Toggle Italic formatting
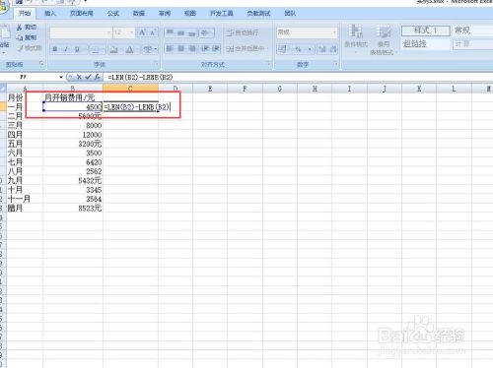This screenshot has width=493, height=368. (x=66, y=49)
